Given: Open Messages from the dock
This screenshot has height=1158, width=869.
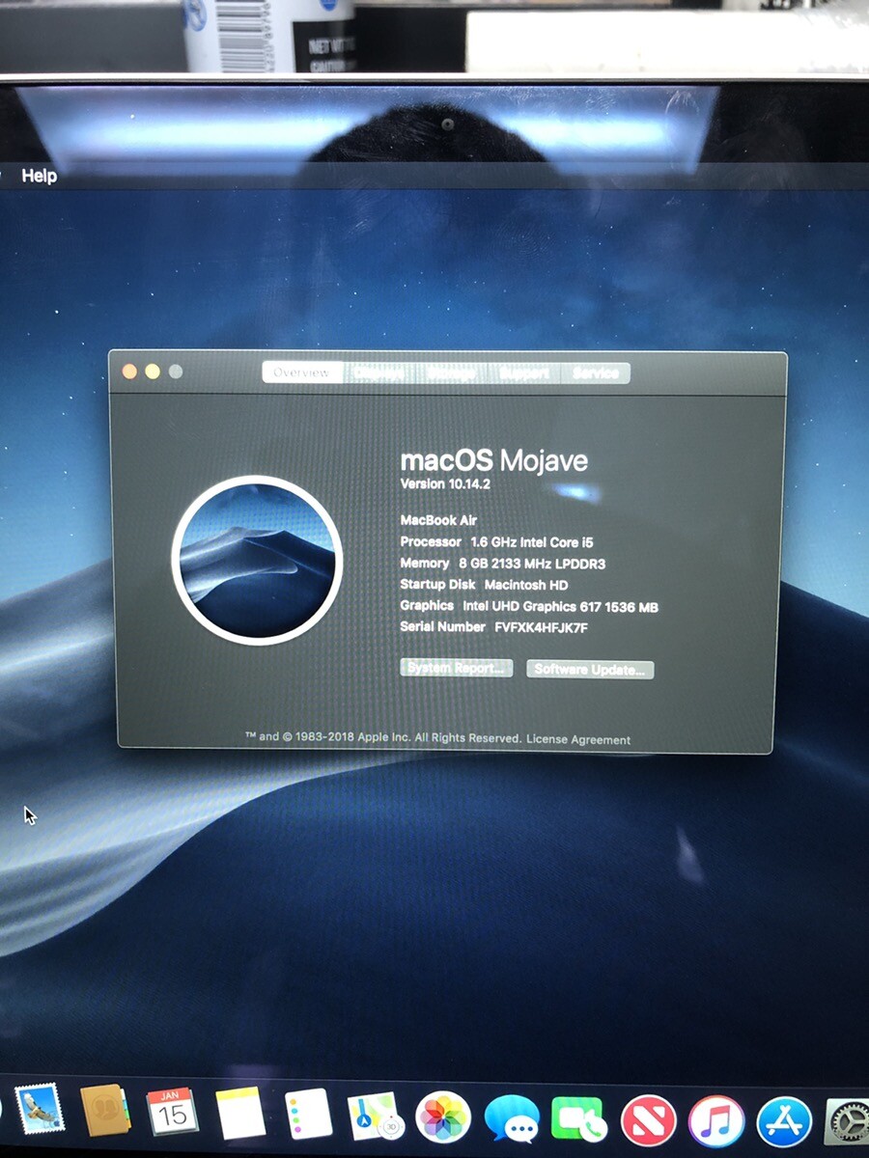Looking at the screenshot, I should click(x=512, y=1119).
